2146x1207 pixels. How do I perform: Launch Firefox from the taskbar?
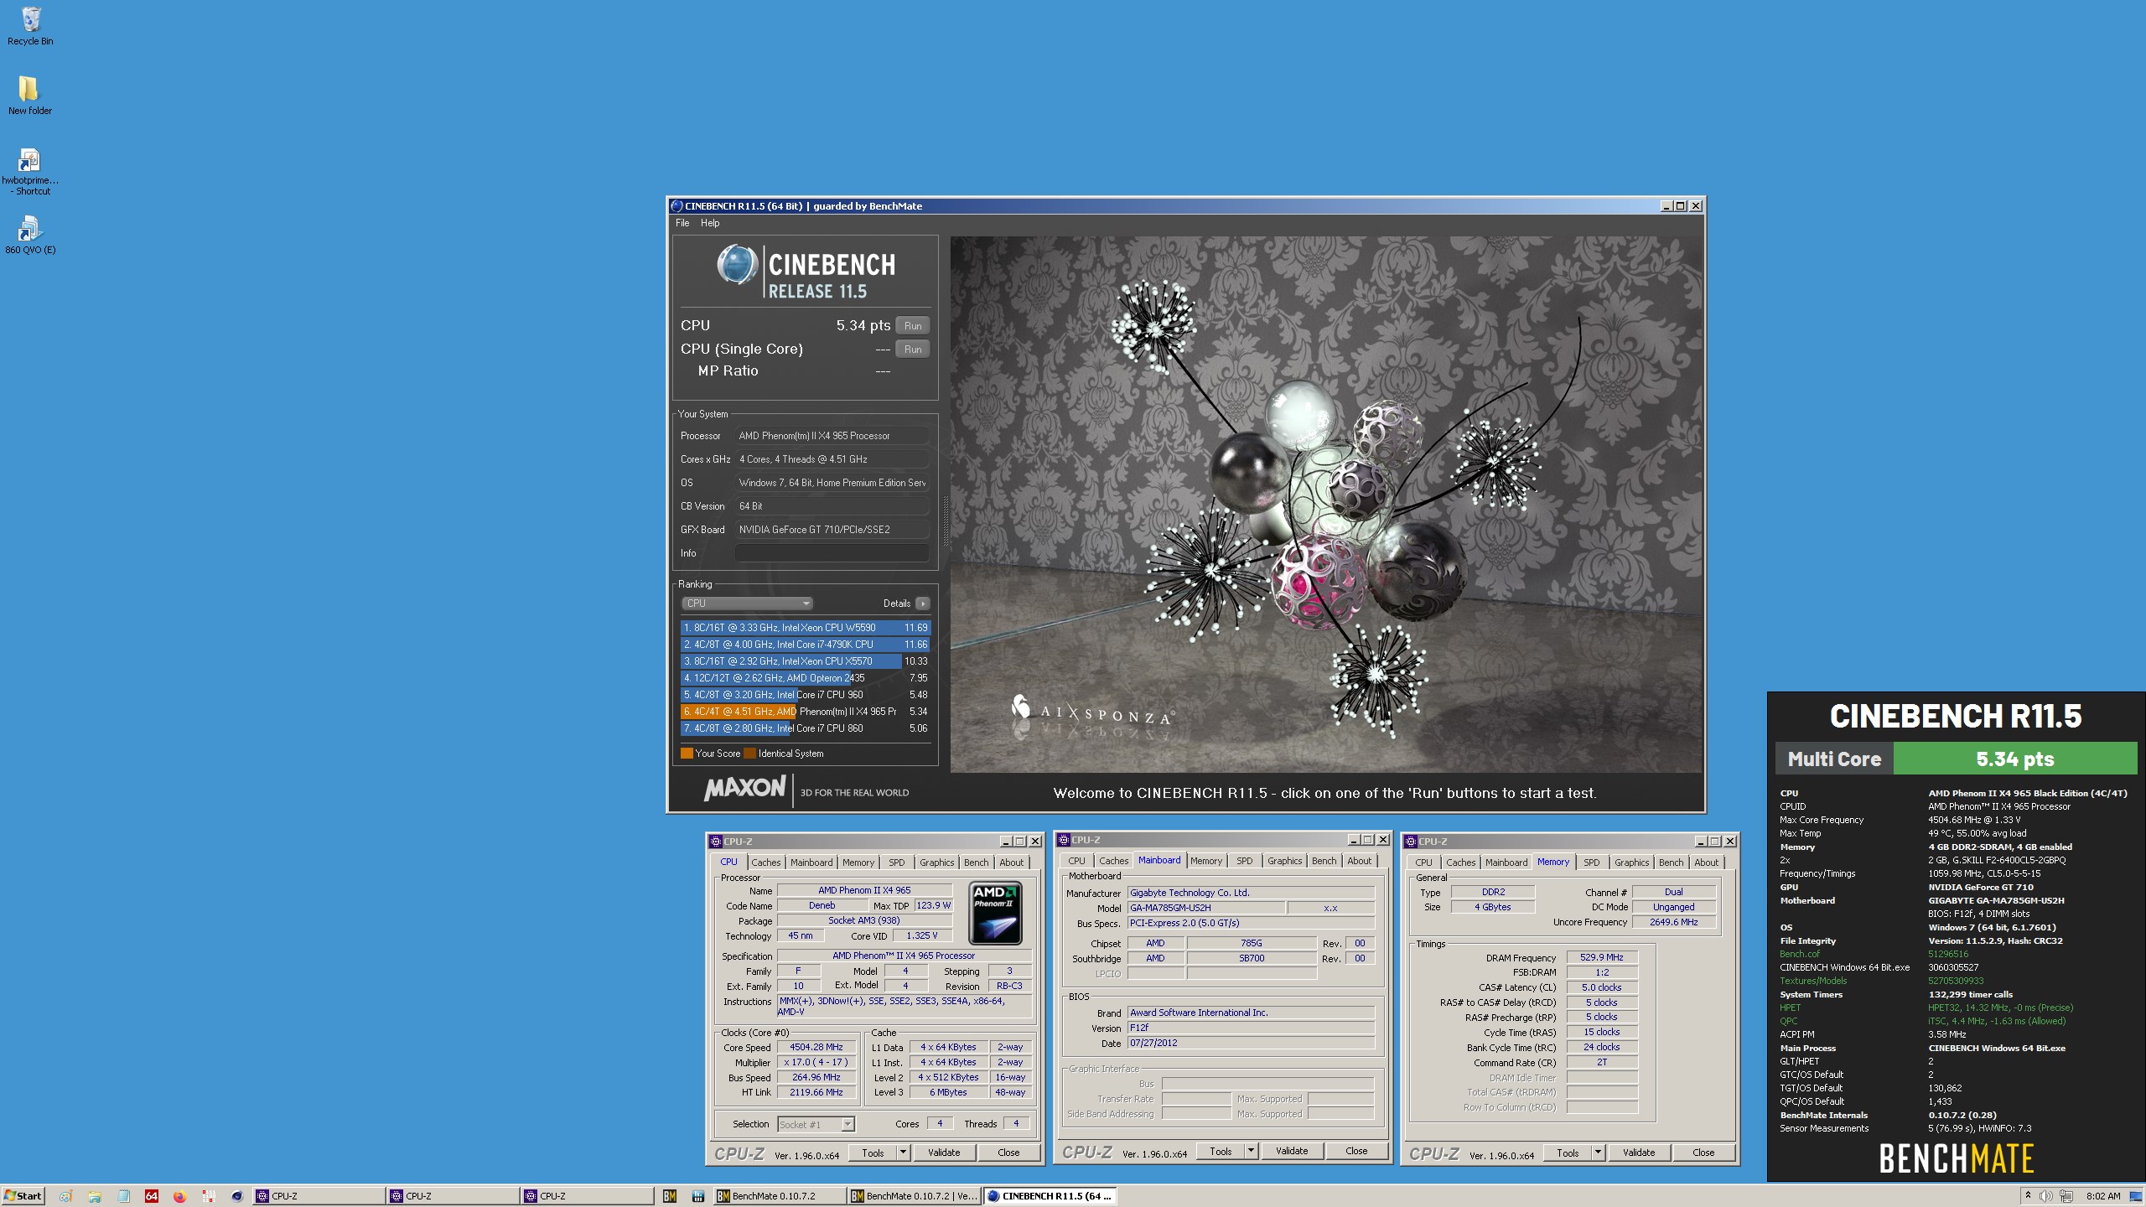pos(179,1196)
